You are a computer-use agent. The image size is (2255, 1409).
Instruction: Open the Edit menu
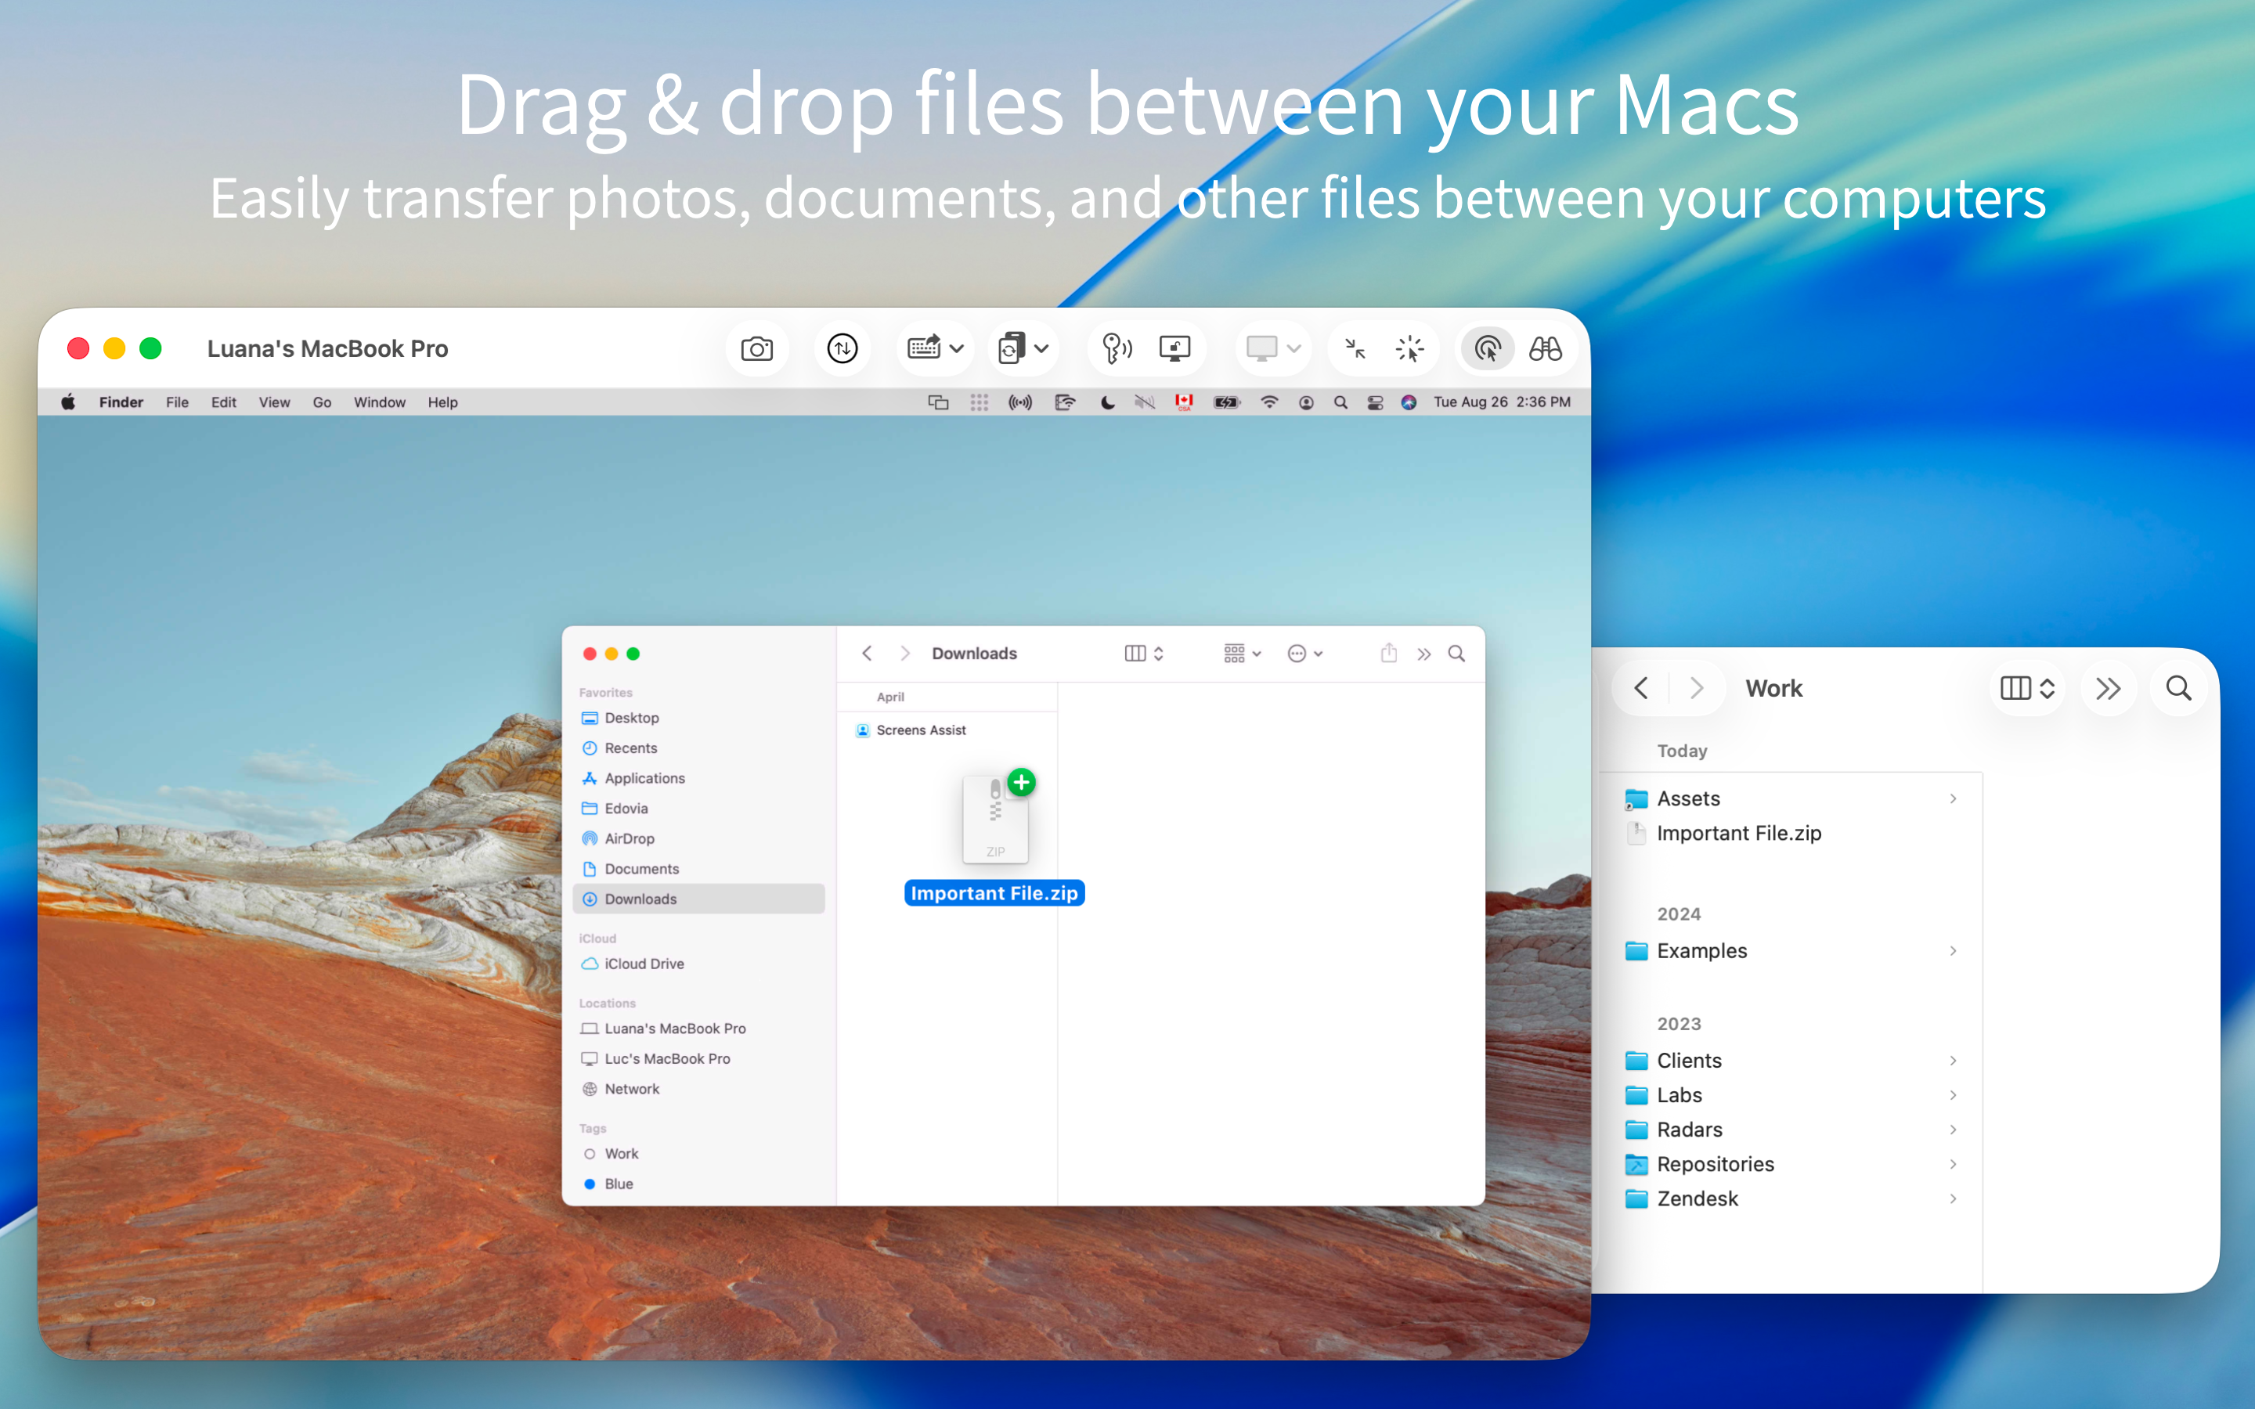click(224, 402)
